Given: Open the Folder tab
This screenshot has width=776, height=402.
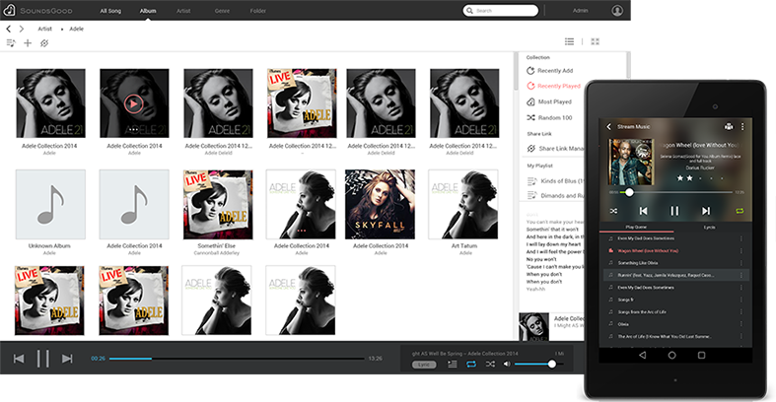Looking at the screenshot, I should 257,11.
